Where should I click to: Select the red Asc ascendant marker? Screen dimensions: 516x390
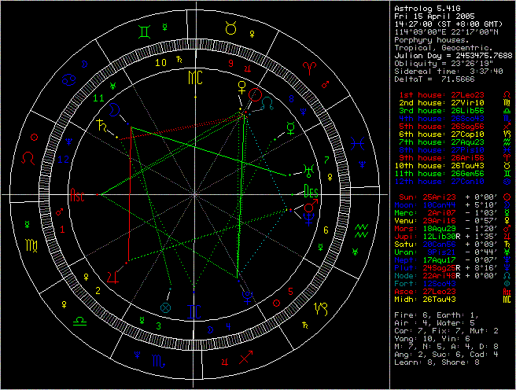(78, 193)
